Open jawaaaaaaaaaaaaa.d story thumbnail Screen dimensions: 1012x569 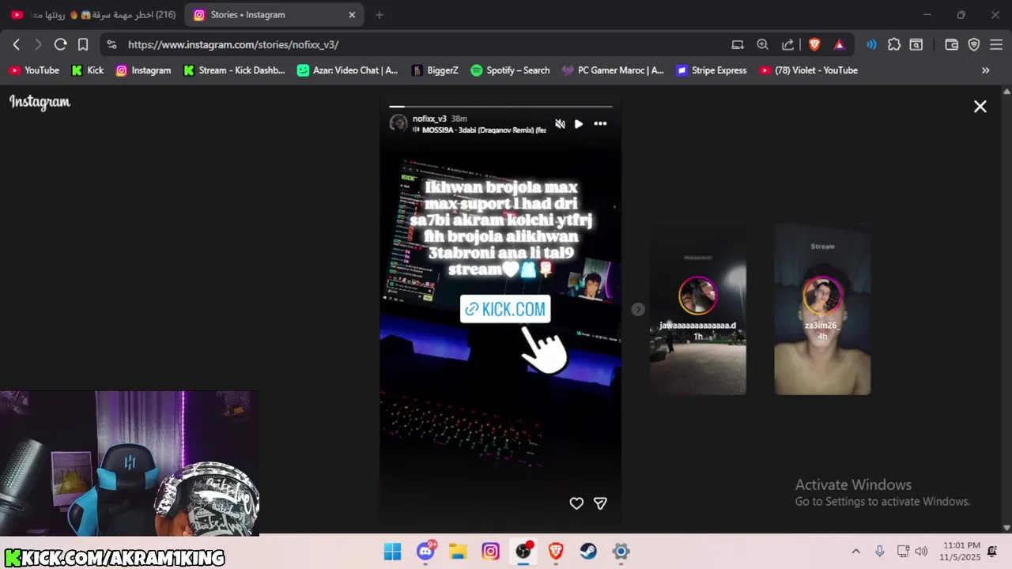point(698,310)
